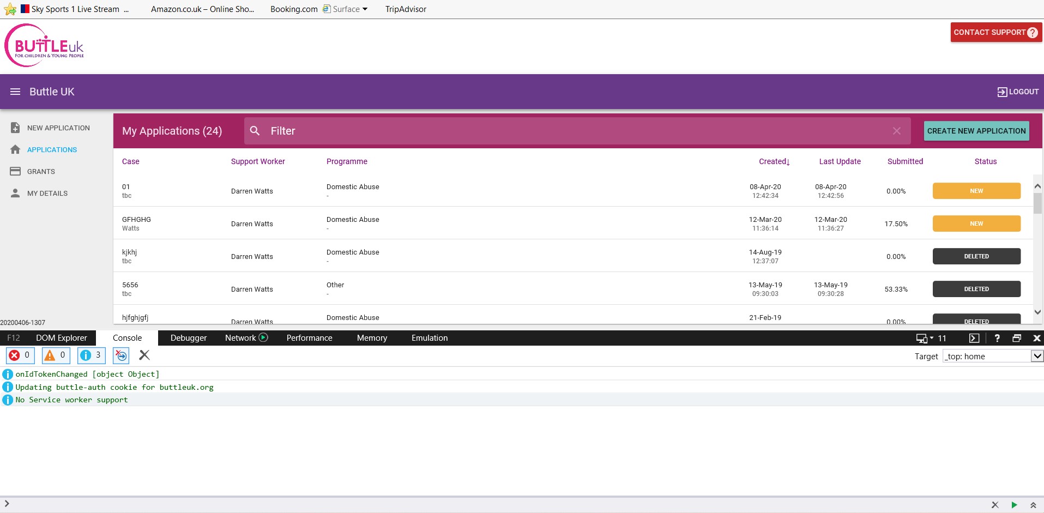Viewport: 1044px width, 513px height.
Task: Toggle clear-on-navigate console icon
Action: click(121, 355)
